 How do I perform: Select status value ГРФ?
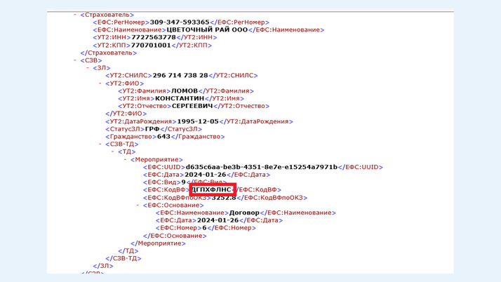coord(152,129)
